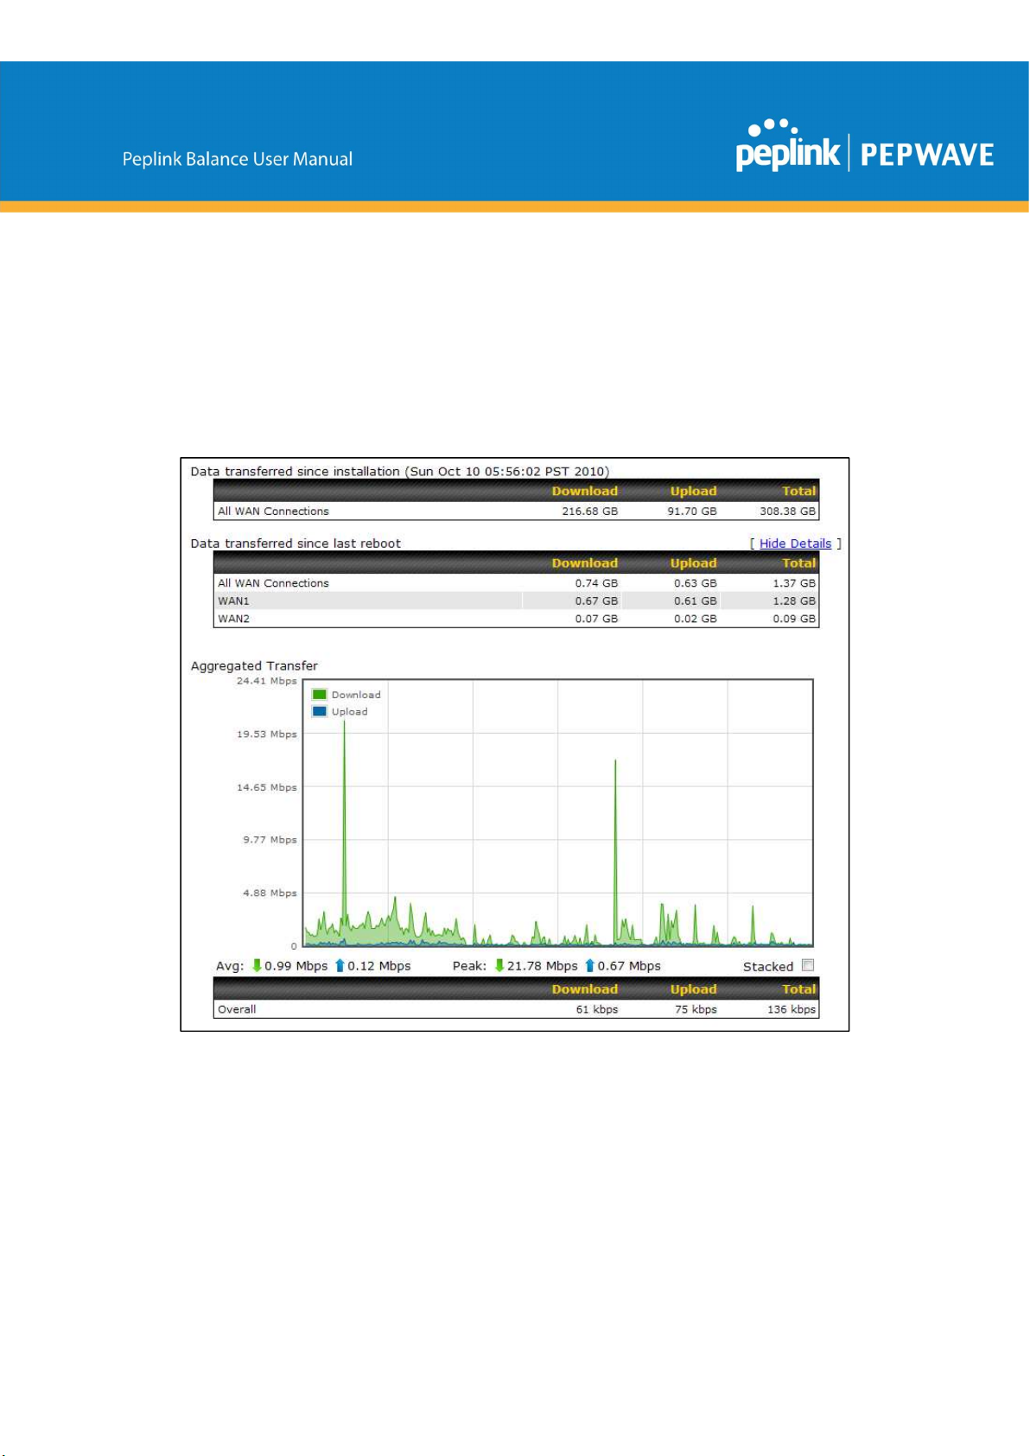This screenshot has height=1456, width=1030.
Task: Click the 0.67 Mbps peak upload value
Action: [629, 966]
